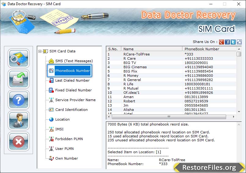Select Own Number tree item
246x173 pixels.
[x=67, y=158]
